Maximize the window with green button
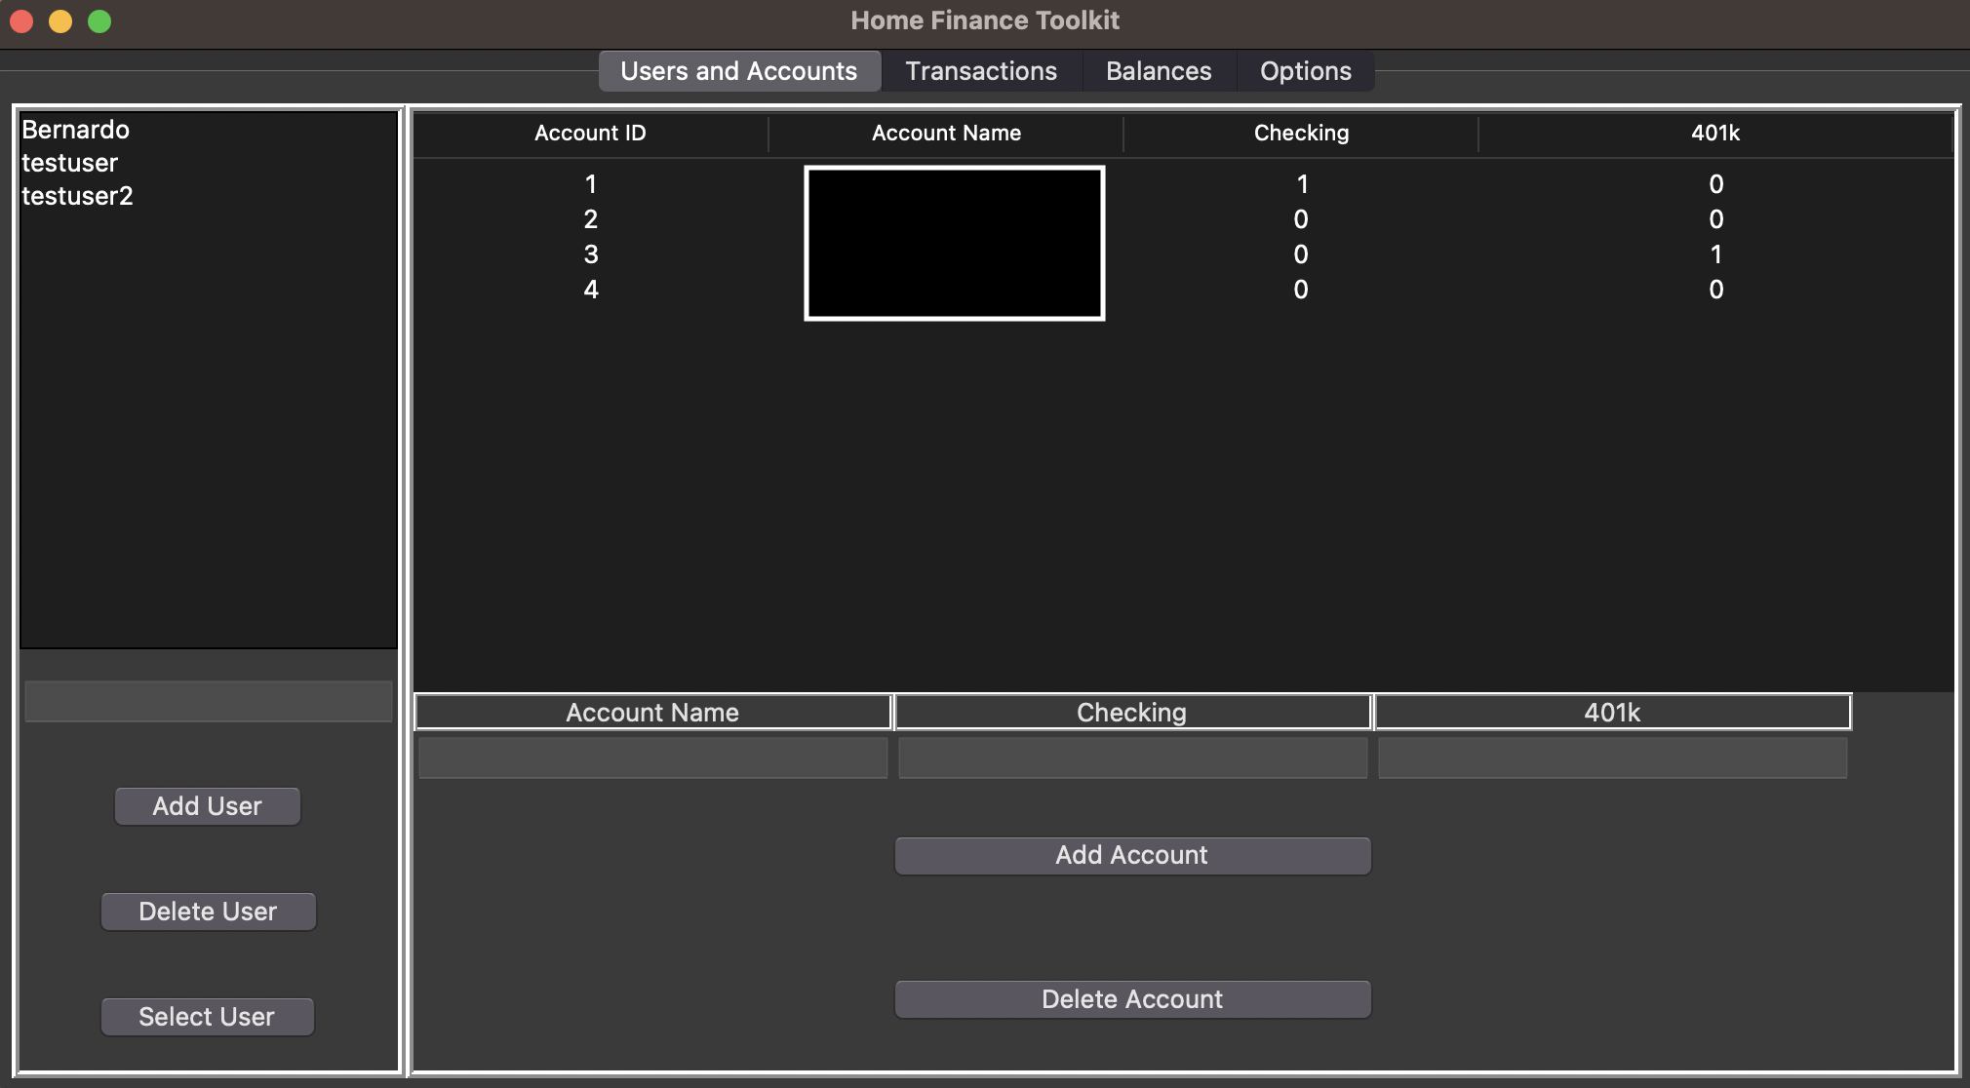 click(99, 21)
